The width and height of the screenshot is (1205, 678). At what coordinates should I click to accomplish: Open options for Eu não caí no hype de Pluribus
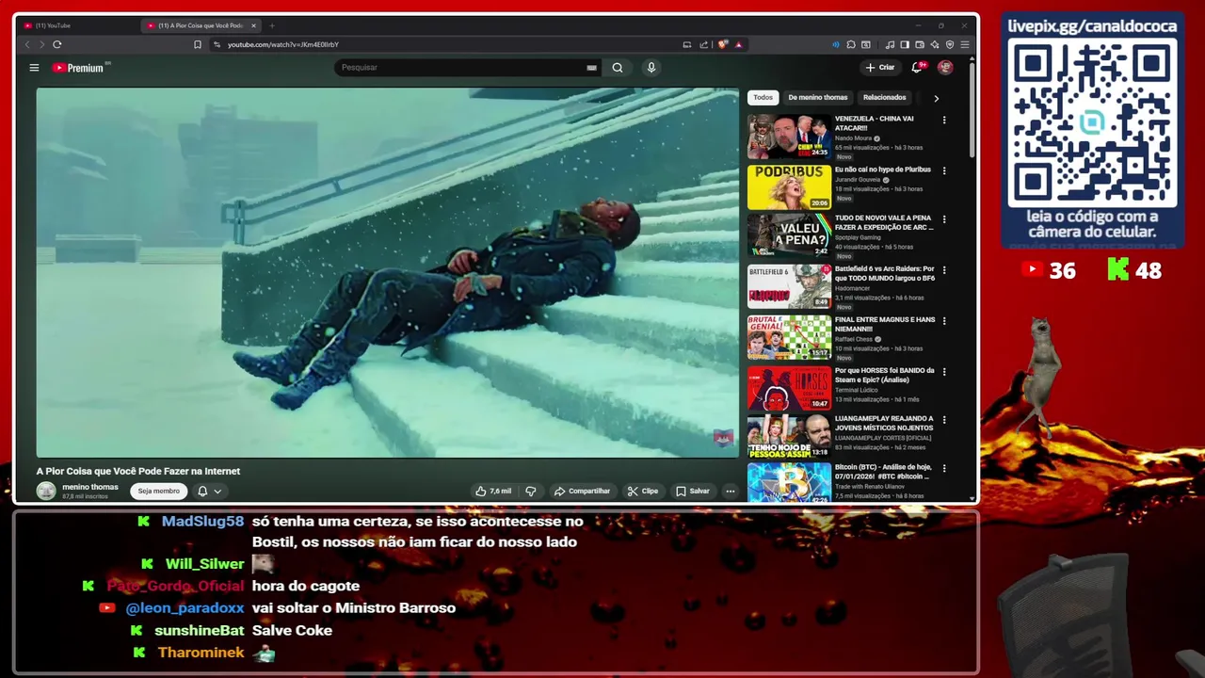[x=944, y=171]
